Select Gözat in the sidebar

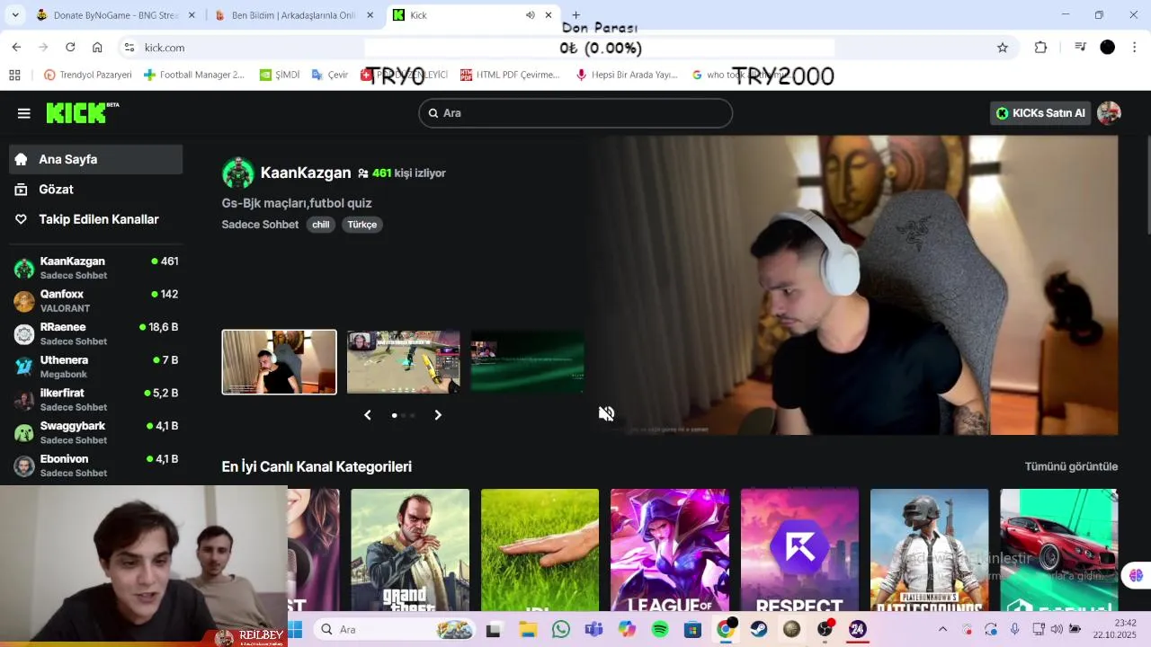[95, 189]
